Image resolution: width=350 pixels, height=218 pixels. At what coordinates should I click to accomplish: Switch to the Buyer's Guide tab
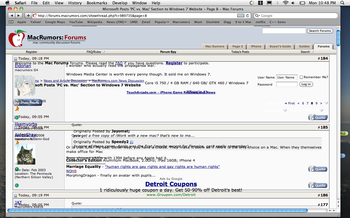280,46
